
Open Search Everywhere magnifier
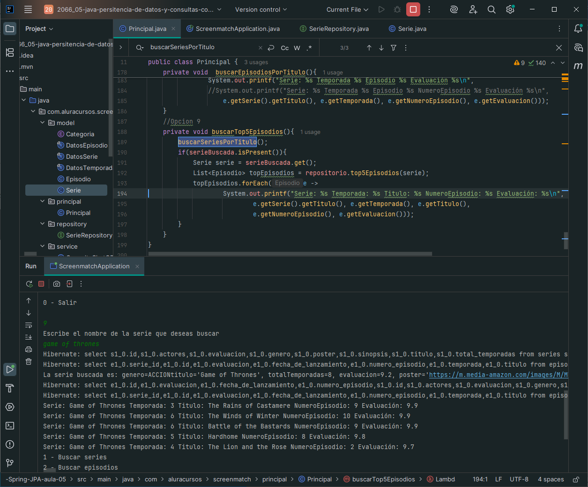[491, 9]
